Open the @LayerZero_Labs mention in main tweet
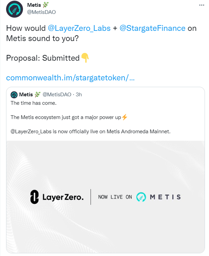The height and width of the screenshot is (256, 209). pyautogui.click(x=80, y=28)
